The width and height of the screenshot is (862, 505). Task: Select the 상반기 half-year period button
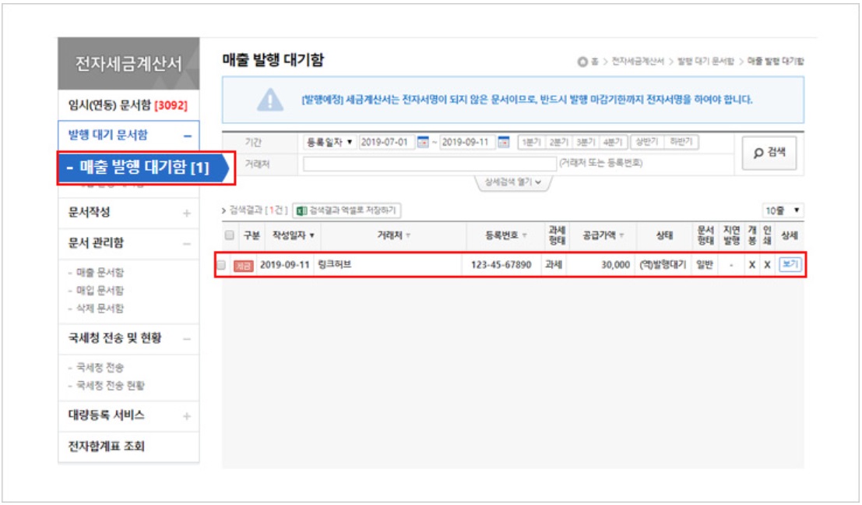coord(647,142)
